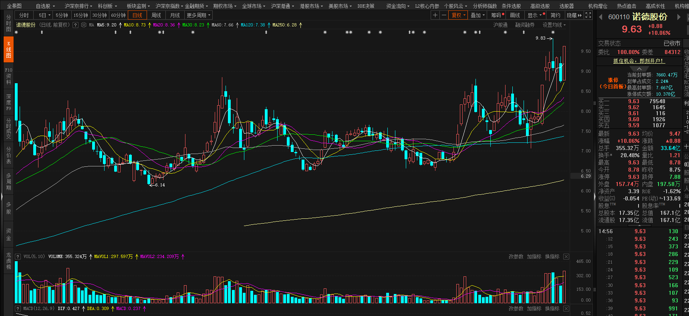Open 分时图 sidebar view
This screenshot has width=689, height=316.
8,24
